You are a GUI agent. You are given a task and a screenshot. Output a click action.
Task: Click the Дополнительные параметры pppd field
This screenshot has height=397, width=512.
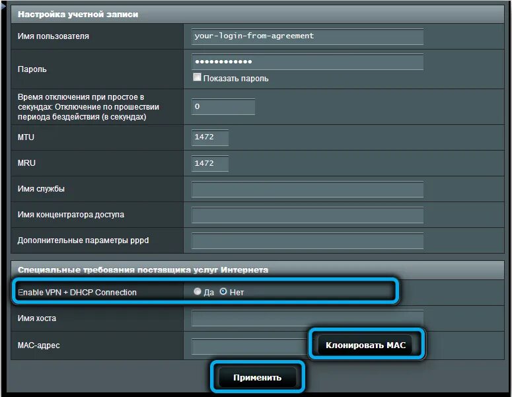pyautogui.click(x=307, y=240)
